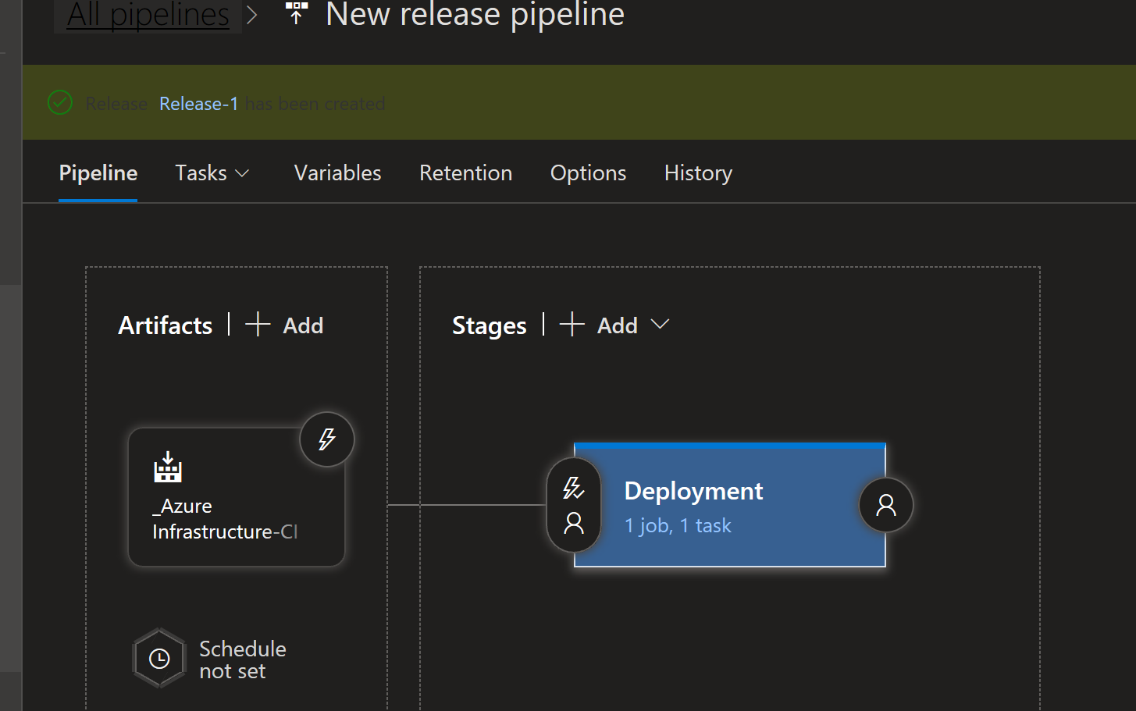Click the Stages section heading
Viewport: 1136px width, 711px height.
click(x=490, y=325)
